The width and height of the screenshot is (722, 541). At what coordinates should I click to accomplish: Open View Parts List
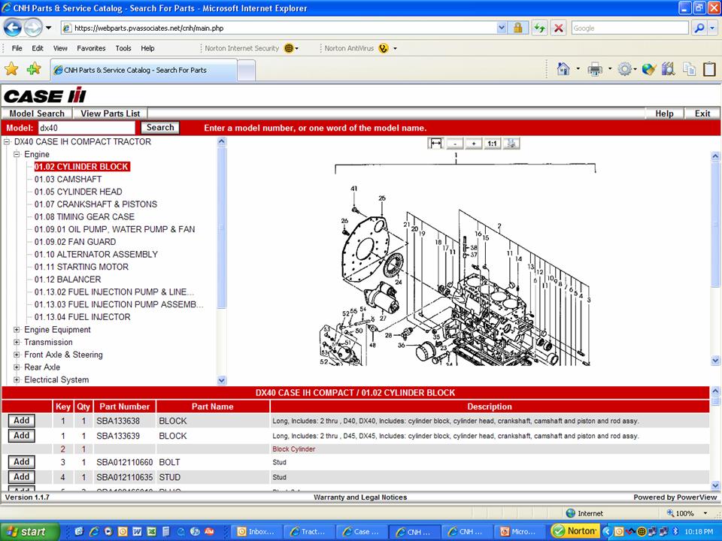[110, 113]
